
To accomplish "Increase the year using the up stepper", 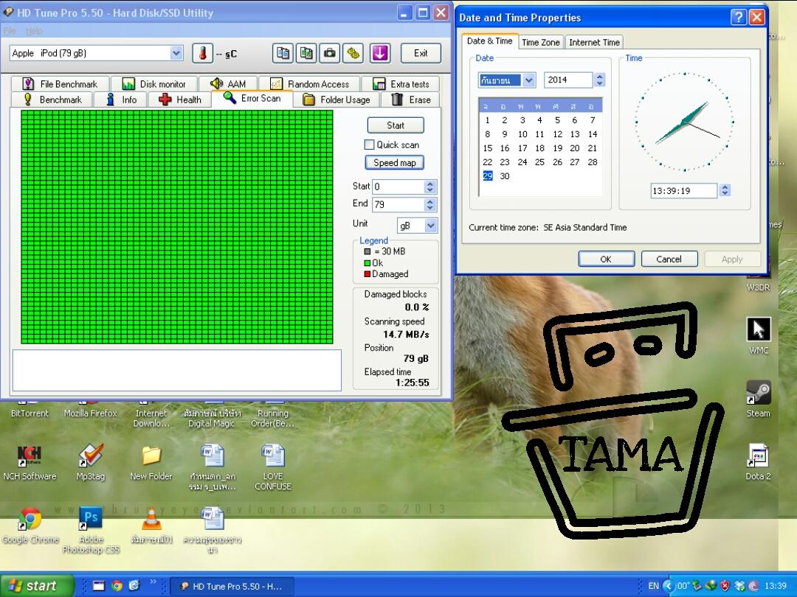I will click(600, 77).
